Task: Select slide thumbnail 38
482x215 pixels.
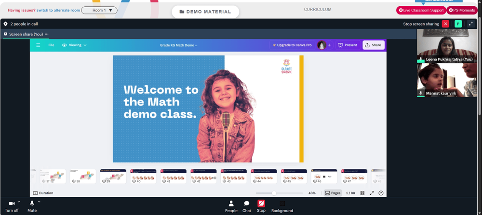Action: 83,177
